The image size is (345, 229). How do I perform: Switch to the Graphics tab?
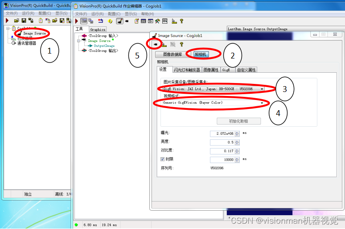(98, 29)
